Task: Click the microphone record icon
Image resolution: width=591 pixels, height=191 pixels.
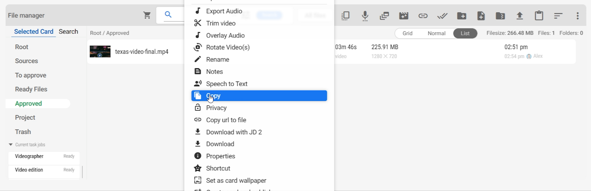Action: 365,16
